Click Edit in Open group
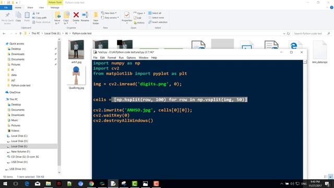The width and height of the screenshot is (334, 188). click(x=138, y=18)
